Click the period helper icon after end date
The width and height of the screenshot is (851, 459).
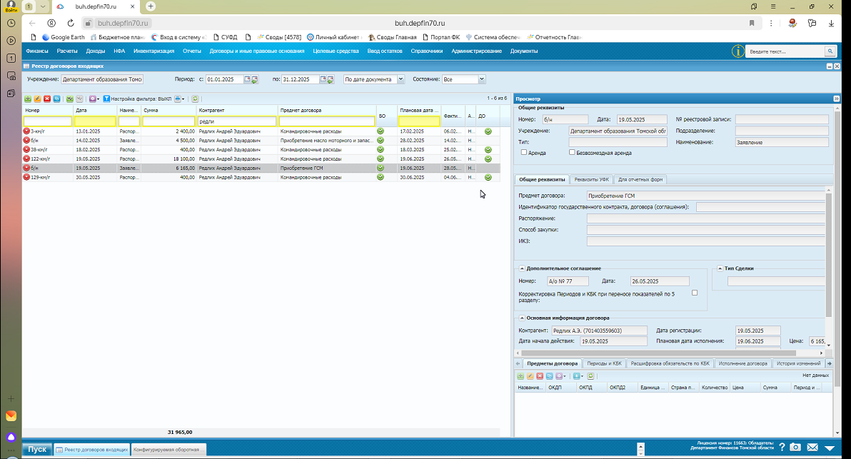[x=331, y=79]
